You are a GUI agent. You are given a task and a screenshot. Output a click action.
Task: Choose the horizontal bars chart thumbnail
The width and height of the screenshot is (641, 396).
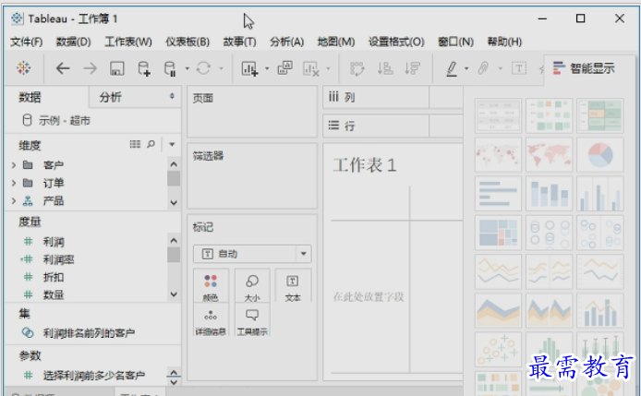point(498,193)
